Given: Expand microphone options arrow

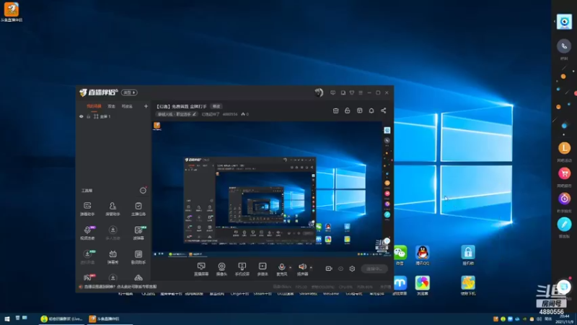Looking at the screenshot, I should [x=290, y=267].
